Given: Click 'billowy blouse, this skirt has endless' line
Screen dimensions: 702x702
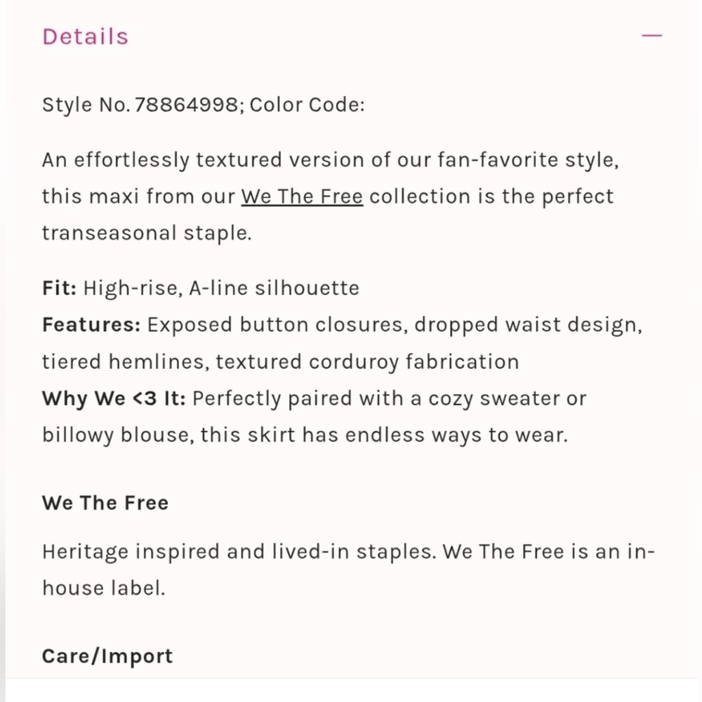Looking at the screenshot, I should coord(305,435).
